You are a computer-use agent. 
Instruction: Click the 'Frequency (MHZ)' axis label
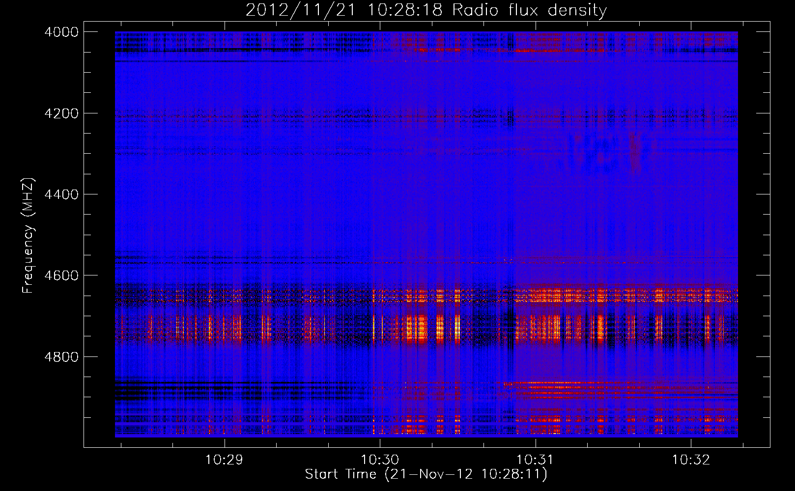point(28,236)
